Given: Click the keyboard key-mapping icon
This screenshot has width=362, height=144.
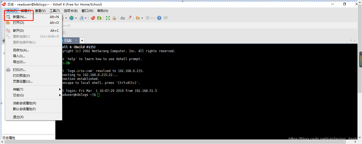Looking at the screenshot, I should 123,18.
